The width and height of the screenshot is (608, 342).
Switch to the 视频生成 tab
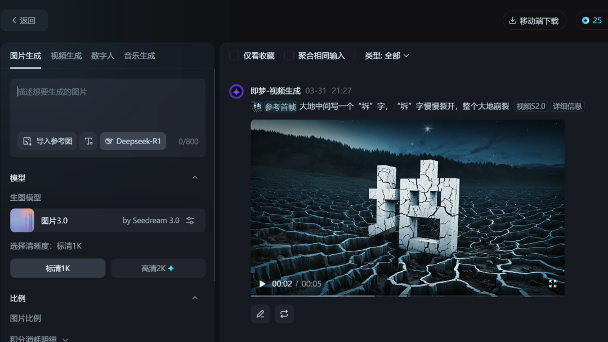tap(66, 55)
